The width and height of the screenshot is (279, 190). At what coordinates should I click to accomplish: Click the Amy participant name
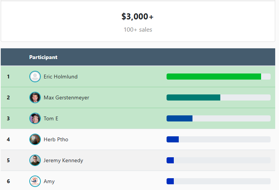[49, 181]
